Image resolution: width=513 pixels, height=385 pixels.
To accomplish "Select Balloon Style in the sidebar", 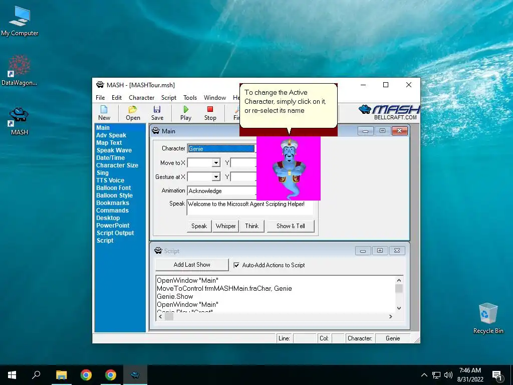I will (x=115, y=196).
